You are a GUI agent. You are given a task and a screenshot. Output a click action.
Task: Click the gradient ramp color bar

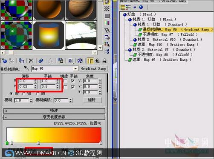54,135
